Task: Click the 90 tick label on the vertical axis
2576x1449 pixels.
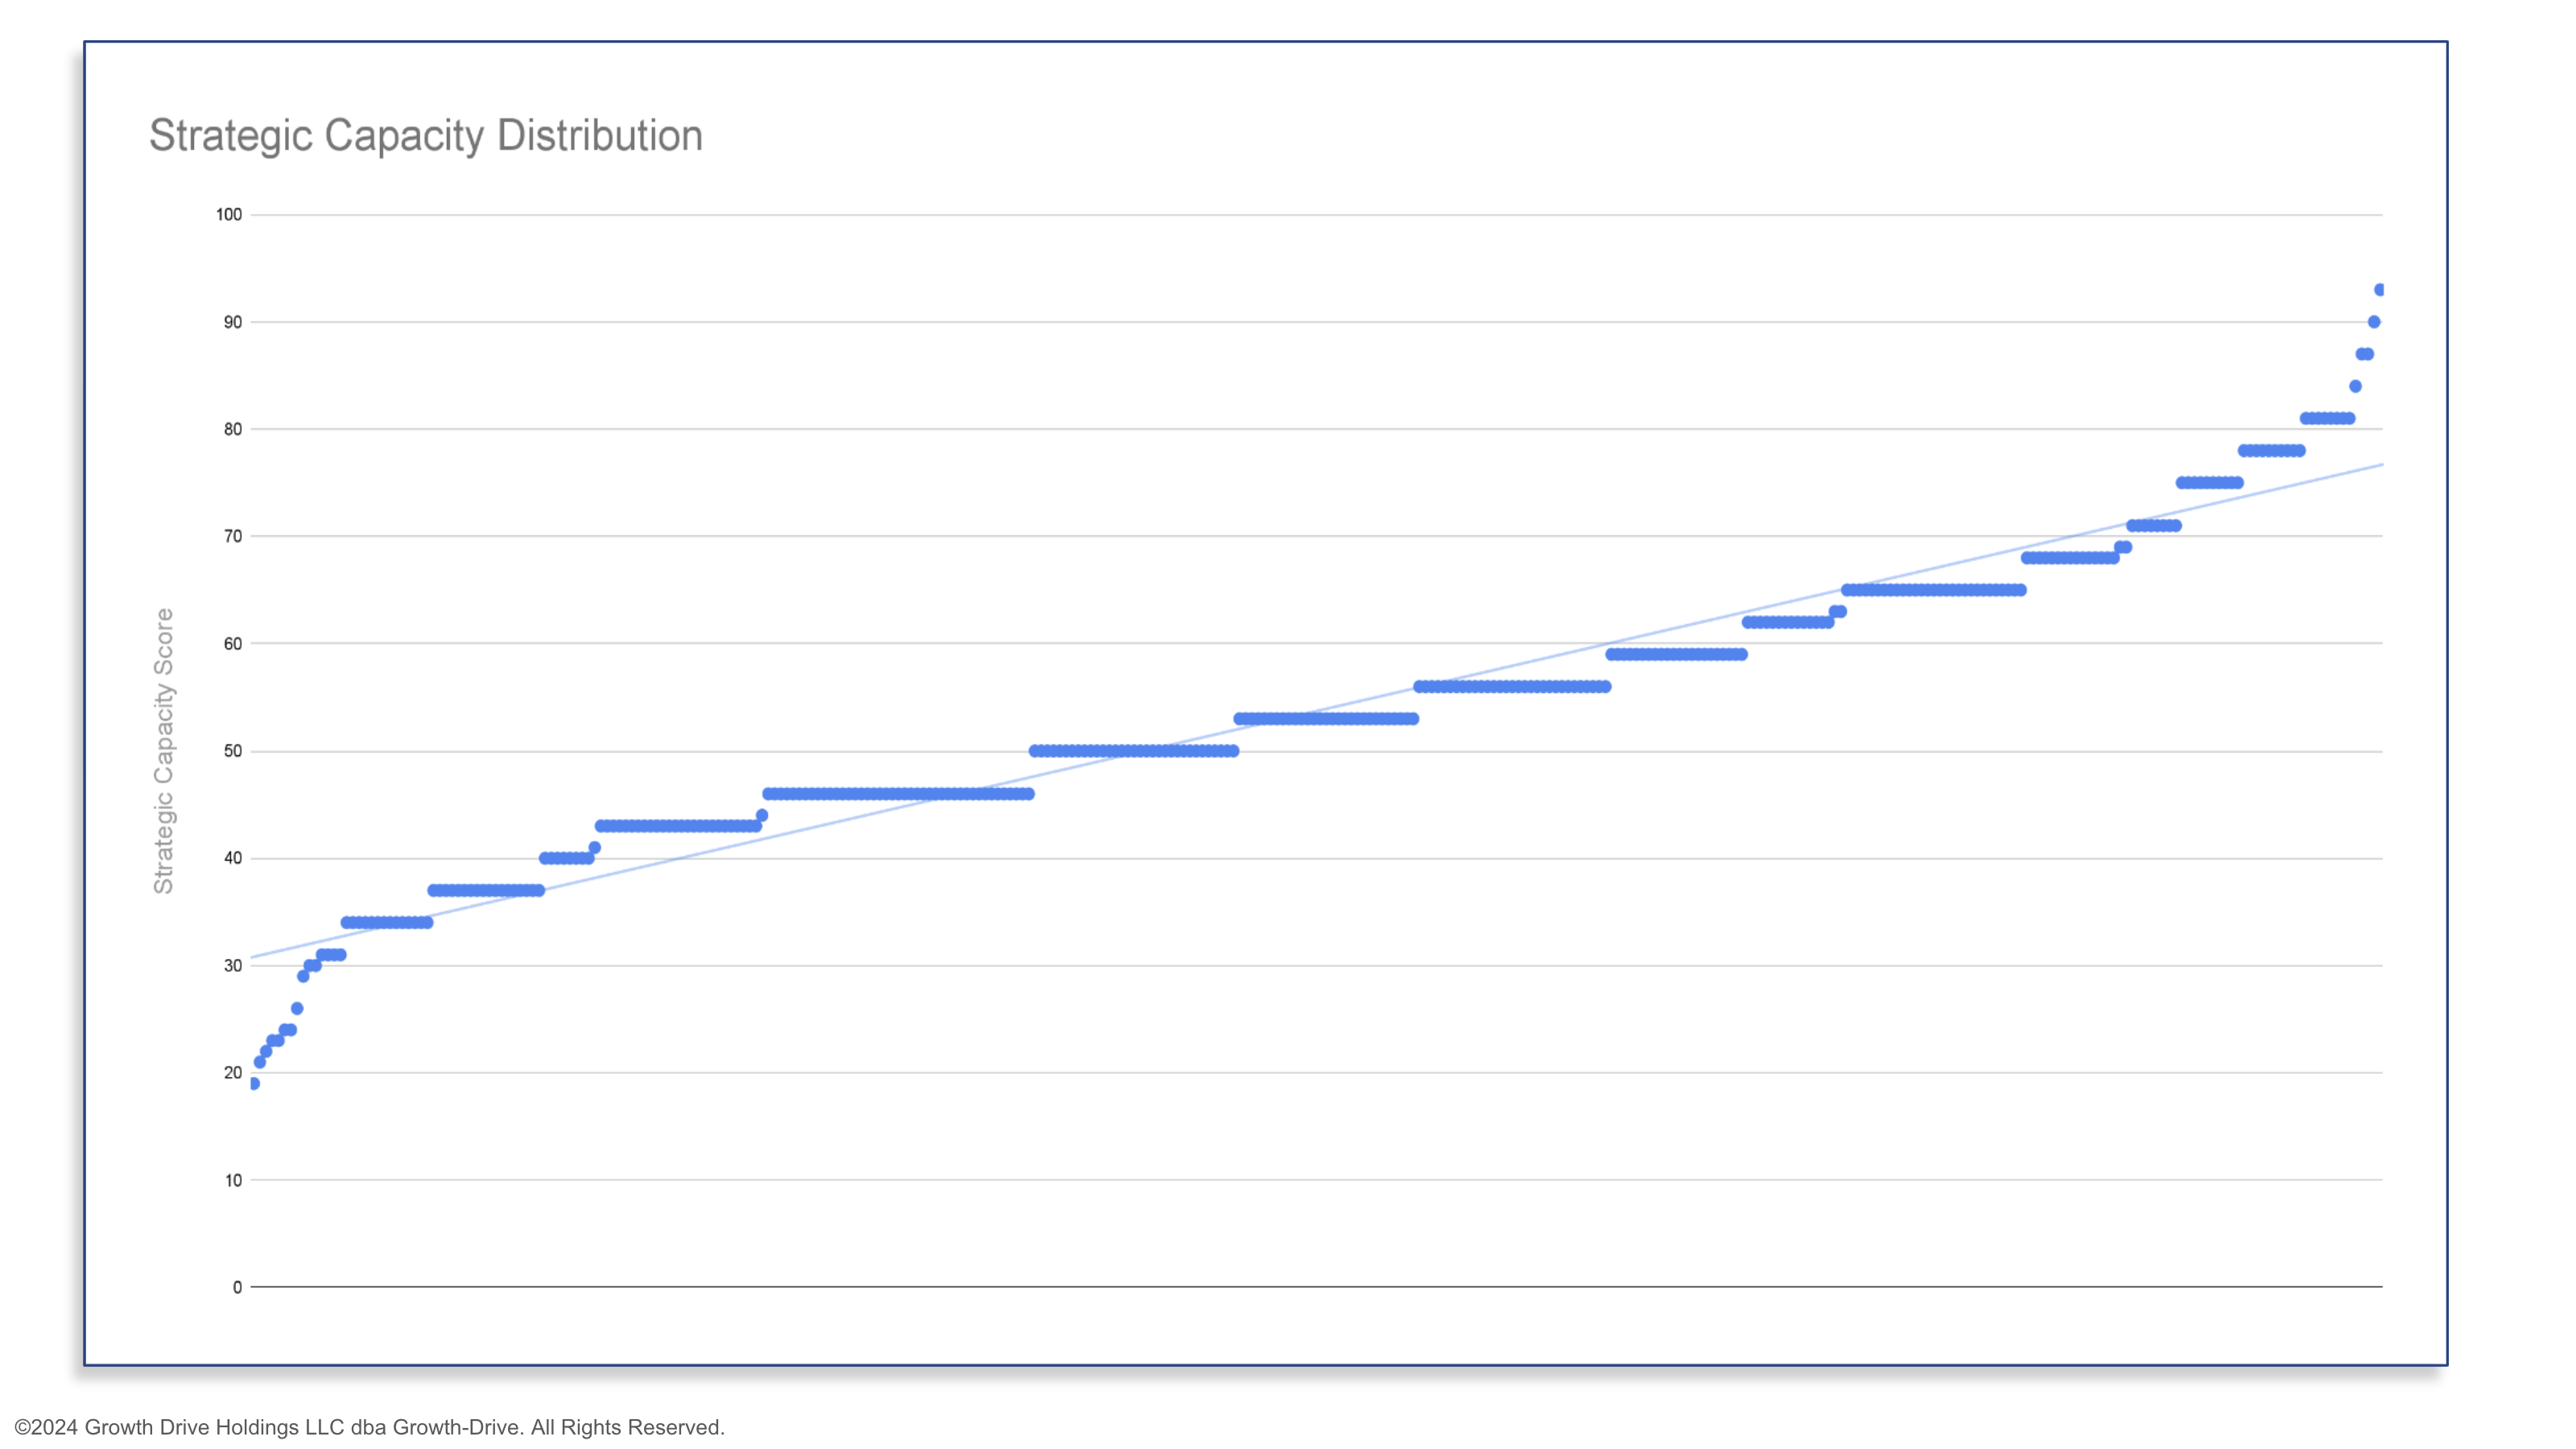Action: pyautogui.click(x=232, y=322)
